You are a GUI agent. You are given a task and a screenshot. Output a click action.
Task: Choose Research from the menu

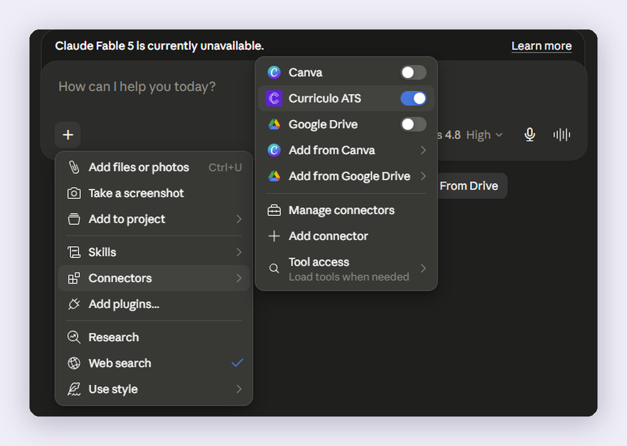click(154, 337)
